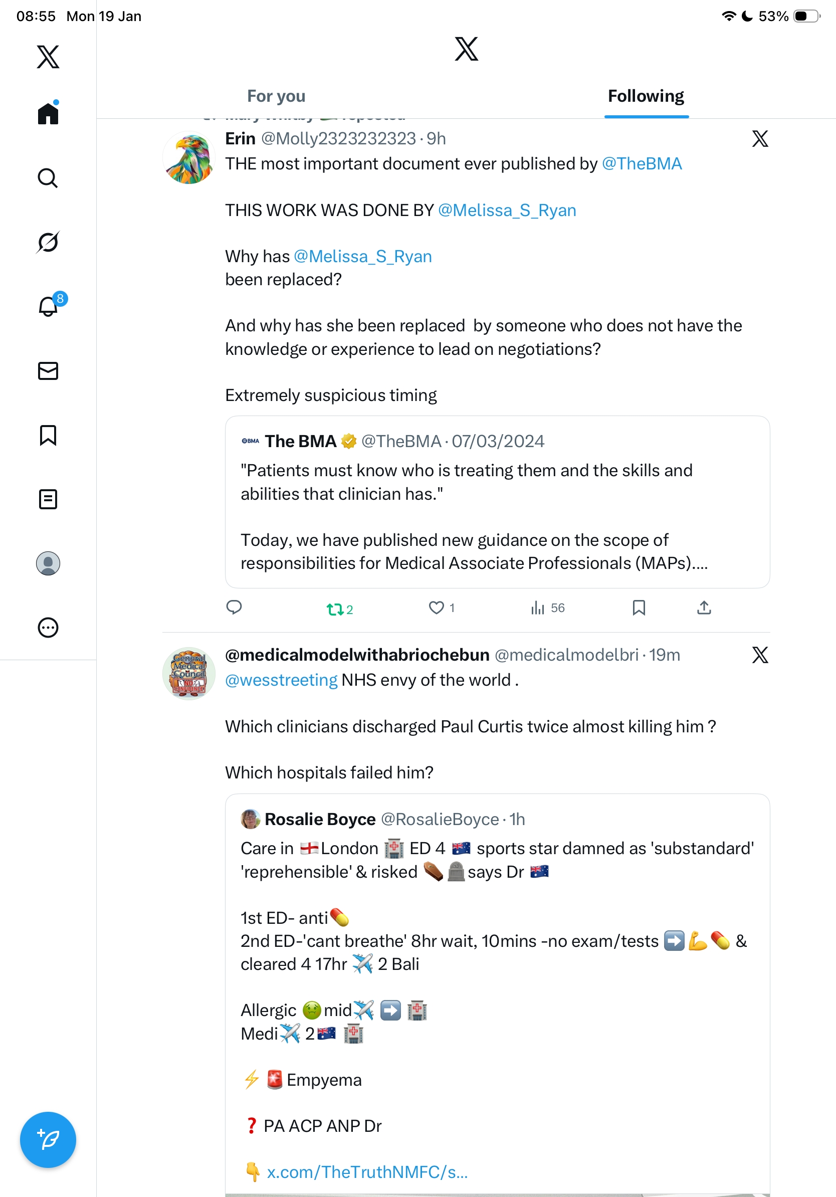Tap the compose new post button
This screenshot has width=836, height=1197.
click(48, 1139)
